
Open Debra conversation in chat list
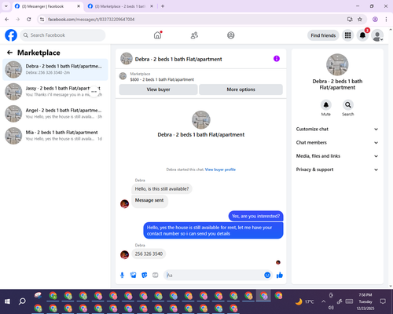[x=55, y=70]
